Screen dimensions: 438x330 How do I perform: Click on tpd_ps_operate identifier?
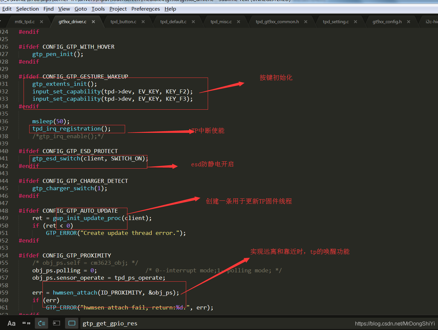pos(138,278)
